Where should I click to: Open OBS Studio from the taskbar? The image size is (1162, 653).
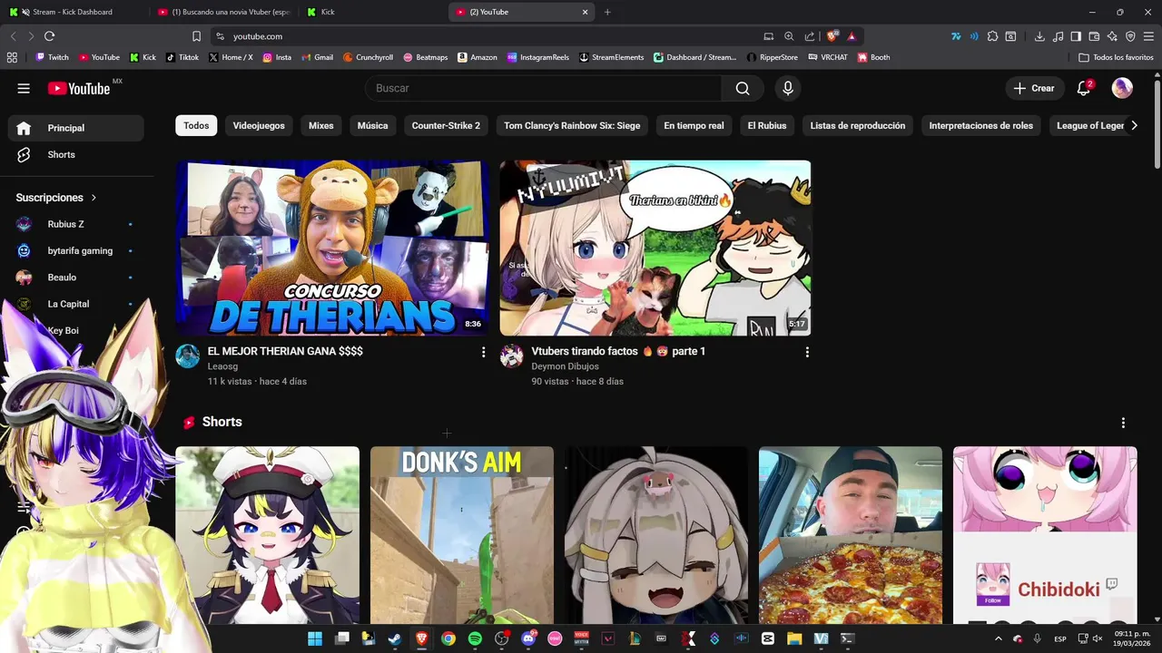tap(501, 638)
